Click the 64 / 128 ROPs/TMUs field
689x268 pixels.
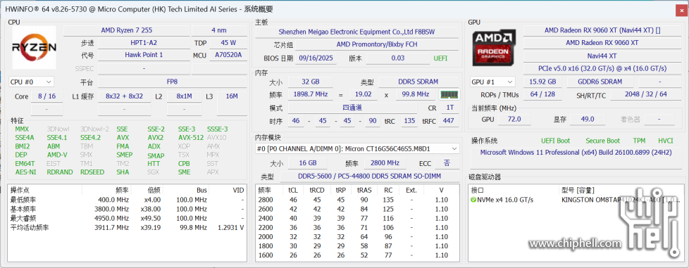542,95
